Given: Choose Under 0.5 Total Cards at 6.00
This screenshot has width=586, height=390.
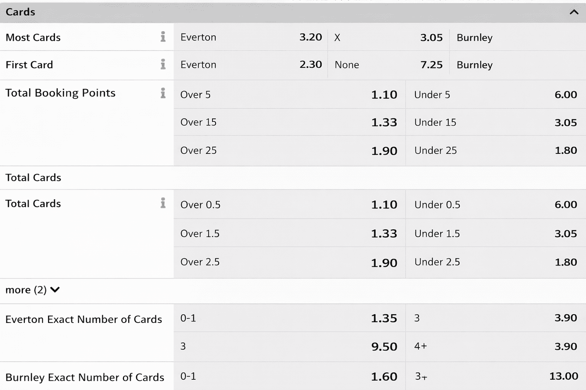Looking at the screenshot, I should tap(495, 205).
